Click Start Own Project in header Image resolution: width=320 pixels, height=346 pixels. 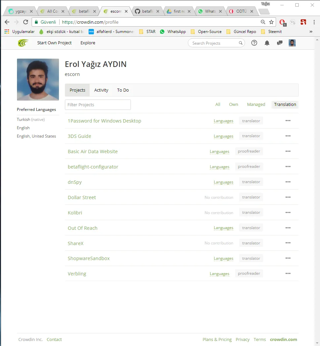pos(54,43)
